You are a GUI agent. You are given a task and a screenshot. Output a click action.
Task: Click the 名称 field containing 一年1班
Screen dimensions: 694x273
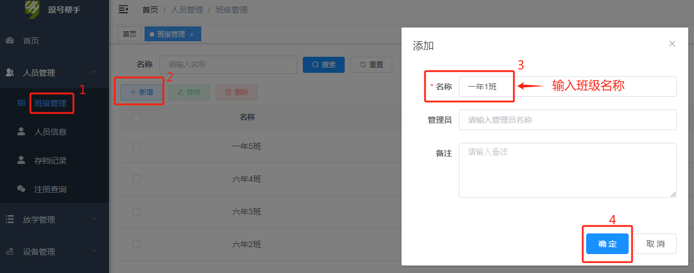tap(568, 87)
